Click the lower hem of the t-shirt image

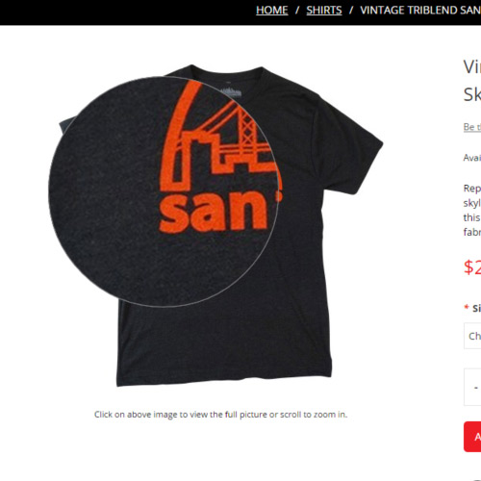tap(224, 377)
